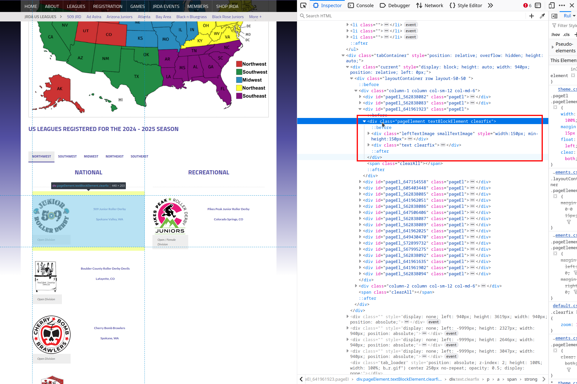Click Texas on the US map
The width and height of the screenshot is (577, 384).
(137, 77)
